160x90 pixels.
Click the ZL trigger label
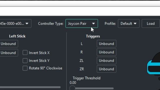pyautogui.click(x=81, y=60)
